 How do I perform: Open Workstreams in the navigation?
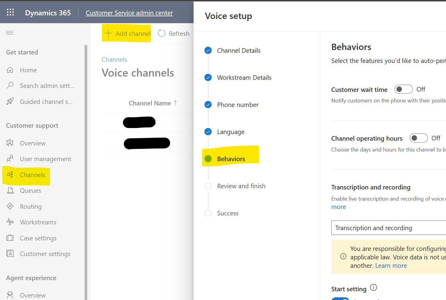pyautogui.click(x=38, y=222)
